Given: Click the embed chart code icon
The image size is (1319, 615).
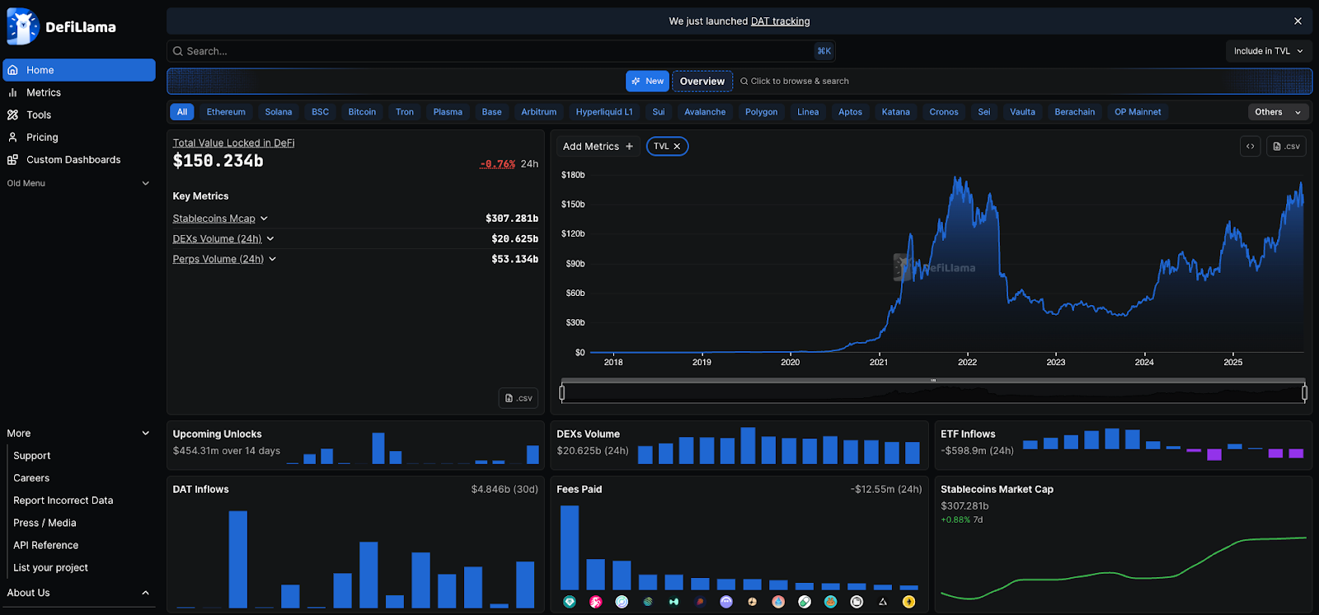Looking at the screenshot, I should (1250, 146).
